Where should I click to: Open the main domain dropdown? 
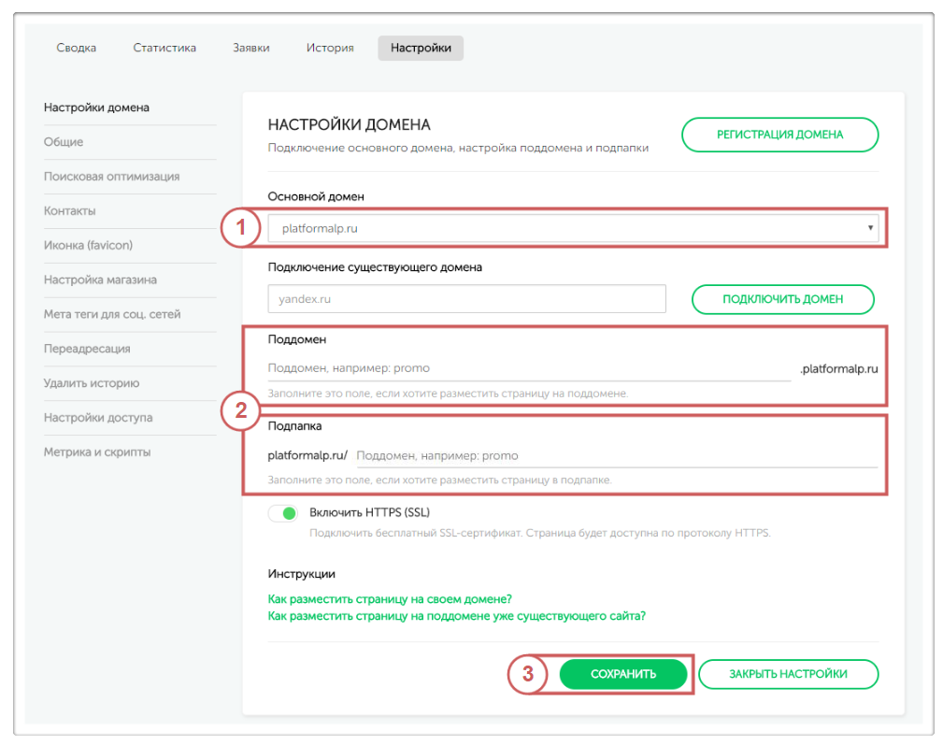(x=572, y=228)
